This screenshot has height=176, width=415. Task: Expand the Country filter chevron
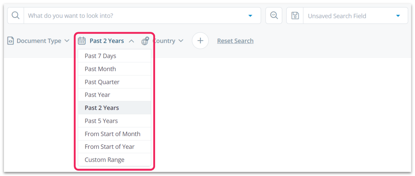tap(181, 41)
